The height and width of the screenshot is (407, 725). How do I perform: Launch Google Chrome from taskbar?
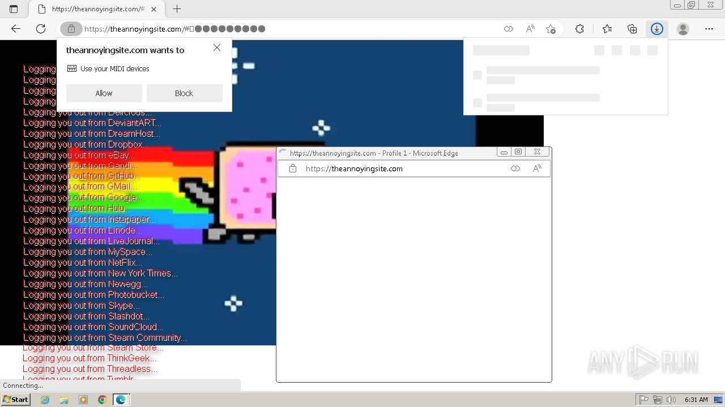[102, 400]
